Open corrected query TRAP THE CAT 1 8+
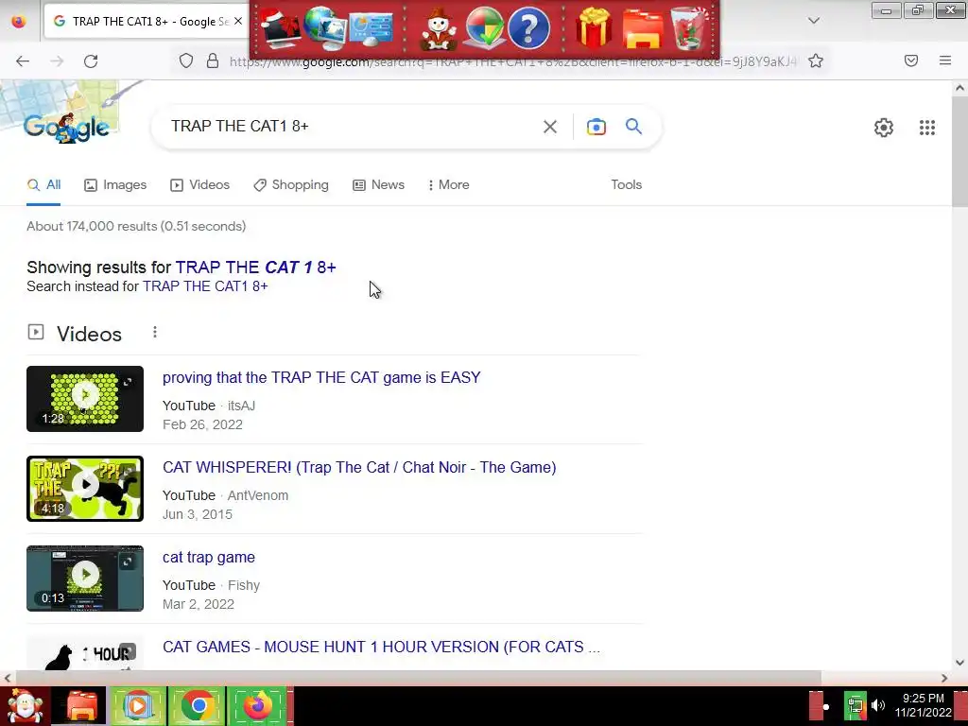 point(255,268)
